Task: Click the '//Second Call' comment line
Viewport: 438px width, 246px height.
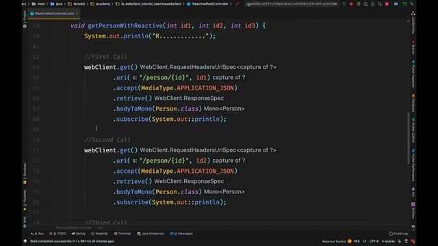Action: click(107, 139)
